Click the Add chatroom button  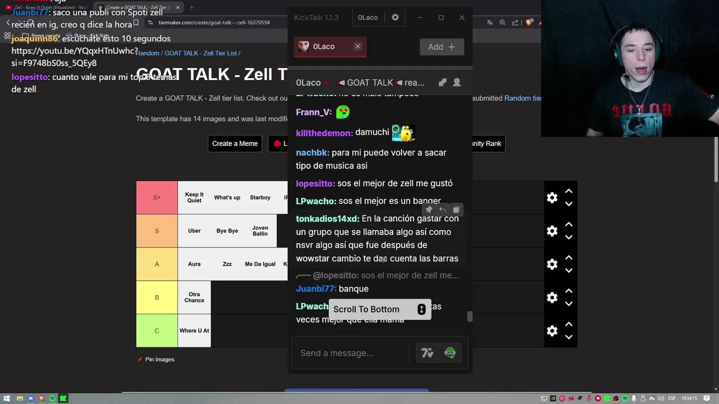coord(442,47)
